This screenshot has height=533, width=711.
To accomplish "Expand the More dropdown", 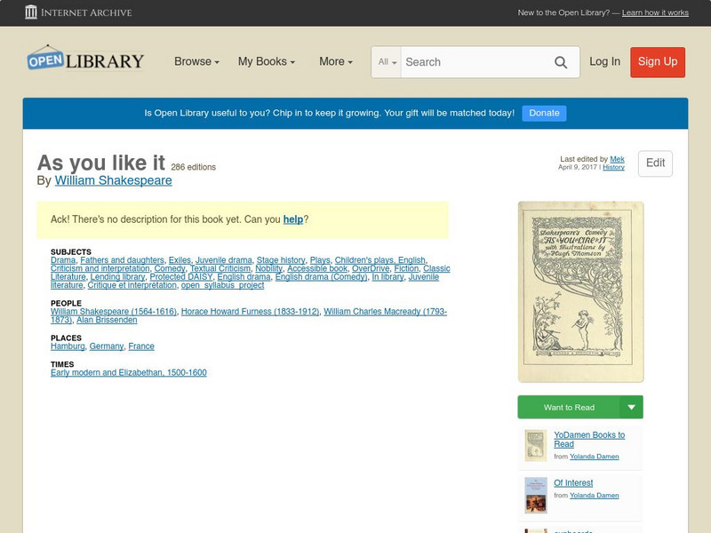I will (332, 62).
